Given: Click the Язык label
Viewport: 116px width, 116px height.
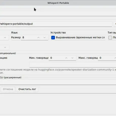Looking at the screenshot, I should coord(14,33).
